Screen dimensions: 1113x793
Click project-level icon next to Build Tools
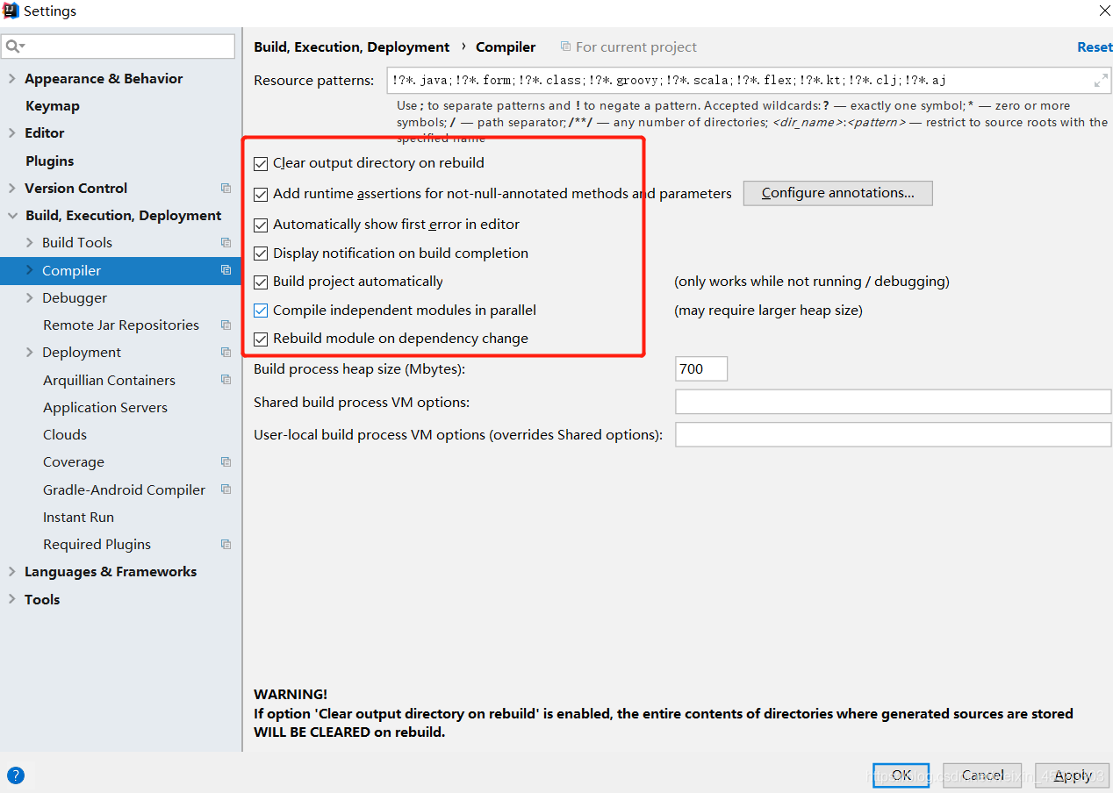coord(226,242)
